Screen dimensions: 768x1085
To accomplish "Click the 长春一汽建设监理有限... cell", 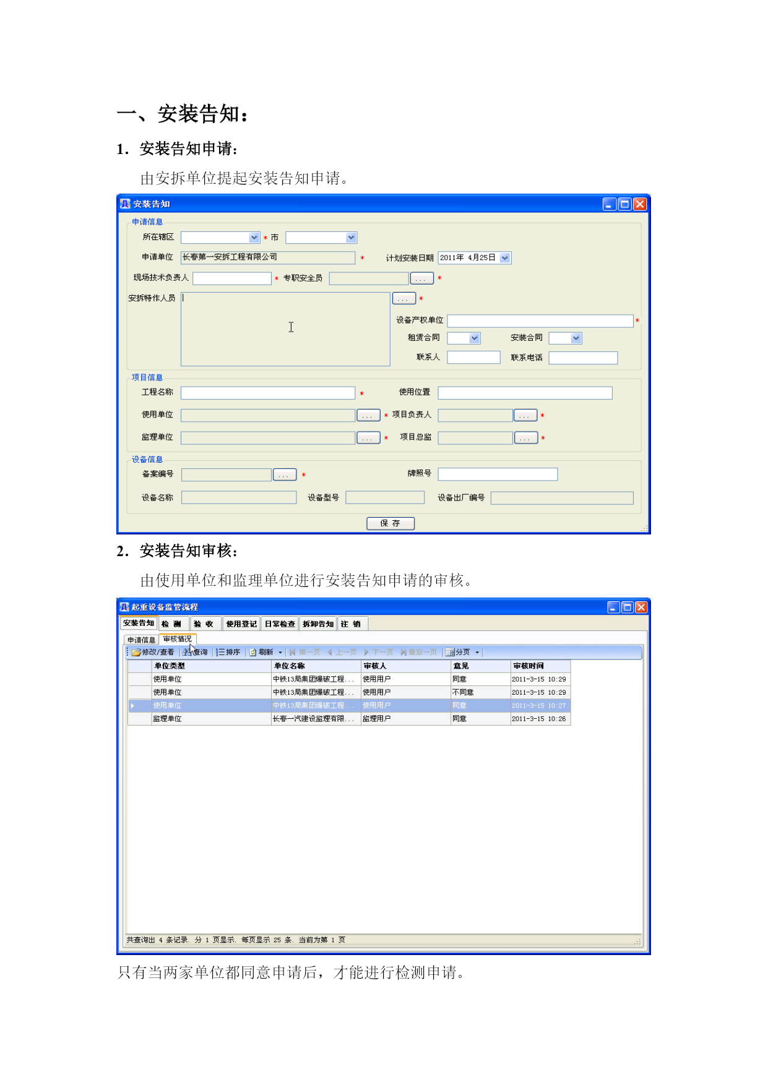I will (x=316, y=719).
